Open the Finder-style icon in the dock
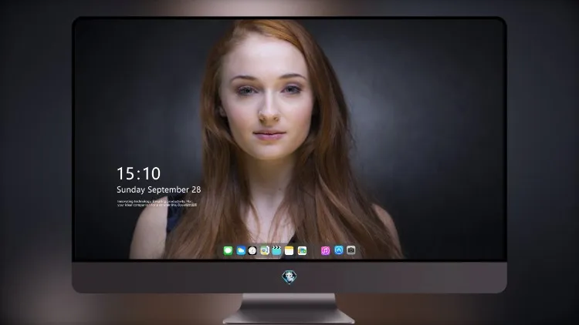 264,251
